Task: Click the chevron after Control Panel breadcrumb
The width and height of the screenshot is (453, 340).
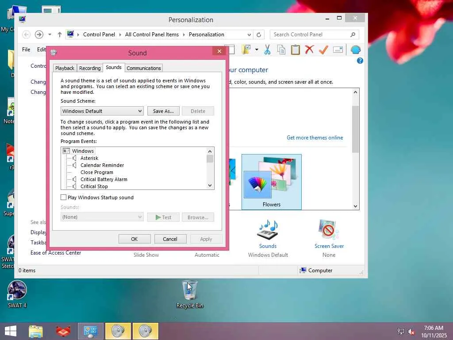Action: [120, 35]
